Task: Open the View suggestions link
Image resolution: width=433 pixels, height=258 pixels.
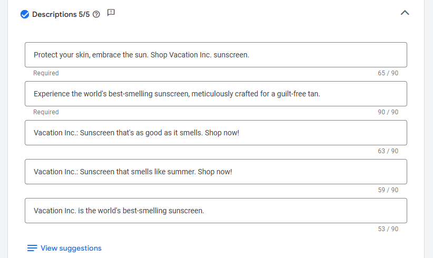Action: (71, 248)
